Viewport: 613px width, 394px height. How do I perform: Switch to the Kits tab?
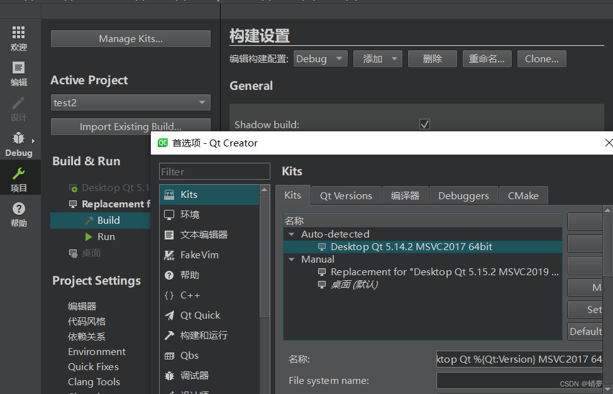[293, 195]
